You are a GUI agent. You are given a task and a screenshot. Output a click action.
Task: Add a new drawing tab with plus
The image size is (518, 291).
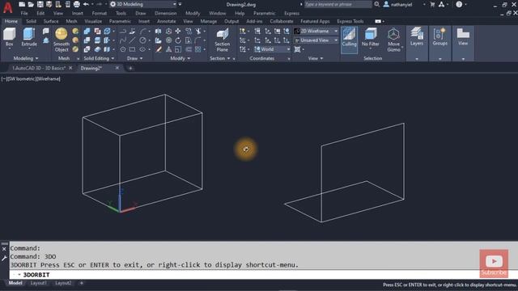130,68
